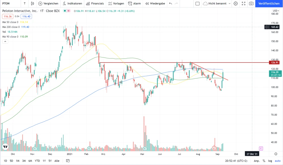Click the chart title Peloton Interactive, Inc.
283x165 pixels.
tap(20, 11)
